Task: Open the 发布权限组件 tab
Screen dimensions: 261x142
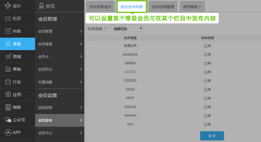Action: tap(100, 6)
